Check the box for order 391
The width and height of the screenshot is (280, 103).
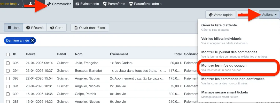(x=8, y=86)
